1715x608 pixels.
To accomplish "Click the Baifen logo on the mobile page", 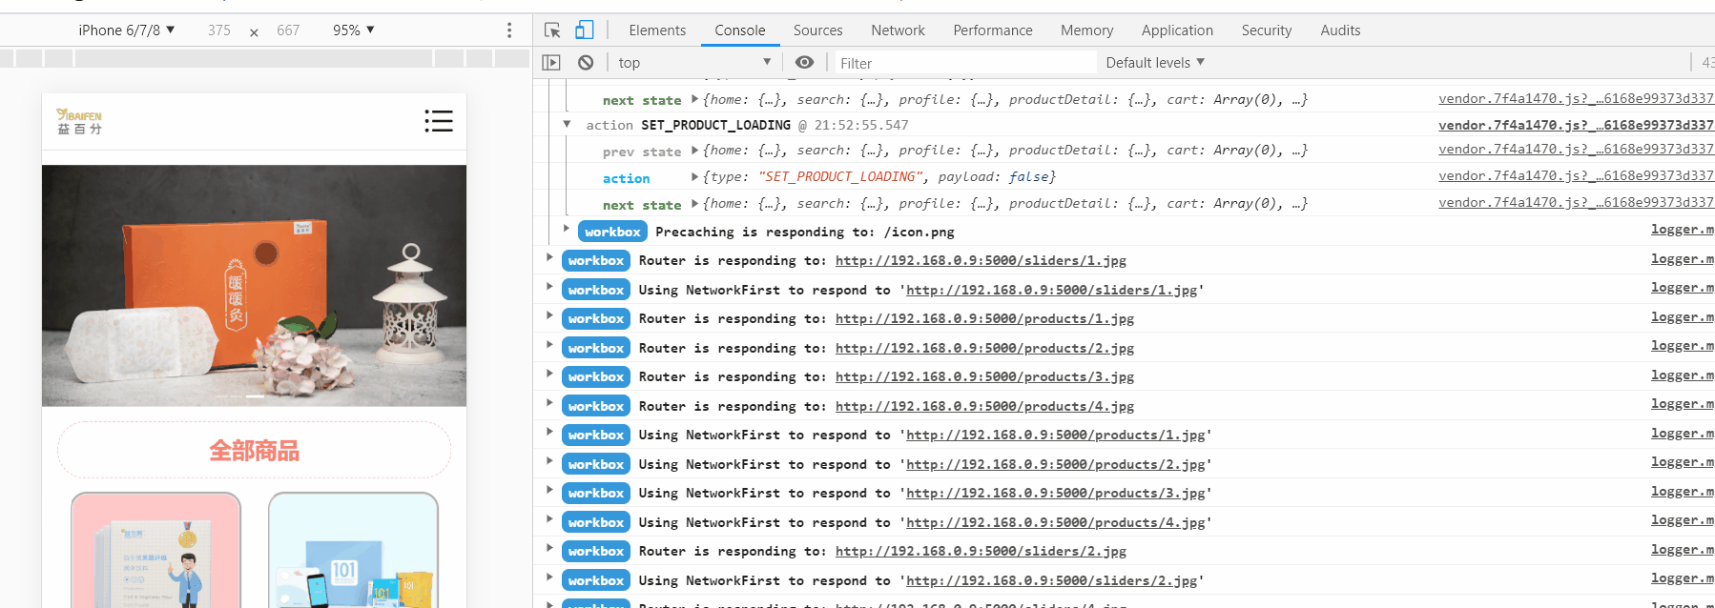I will click(79, 122).
